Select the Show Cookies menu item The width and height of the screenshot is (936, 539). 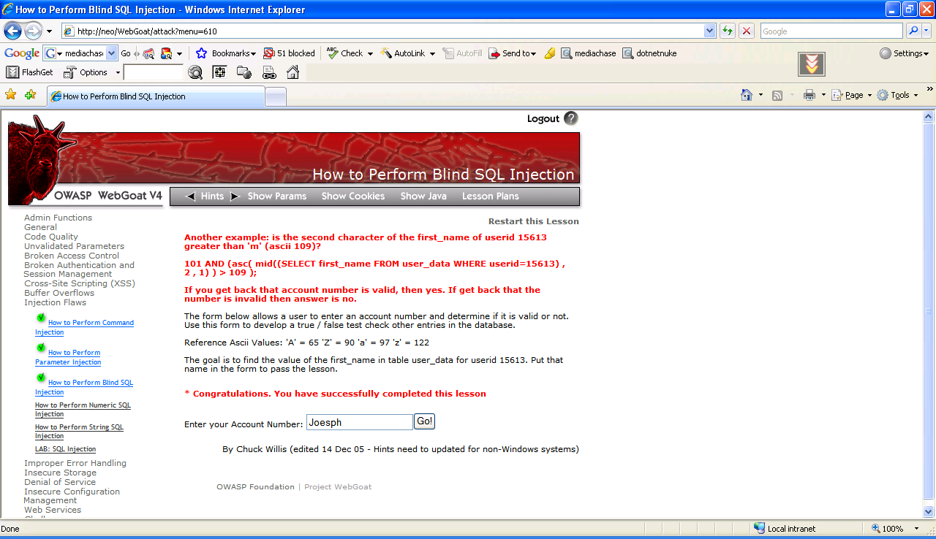[x=352, y=196]
